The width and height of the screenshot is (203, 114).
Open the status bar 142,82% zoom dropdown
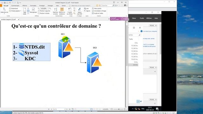click(x=110, y=109)
